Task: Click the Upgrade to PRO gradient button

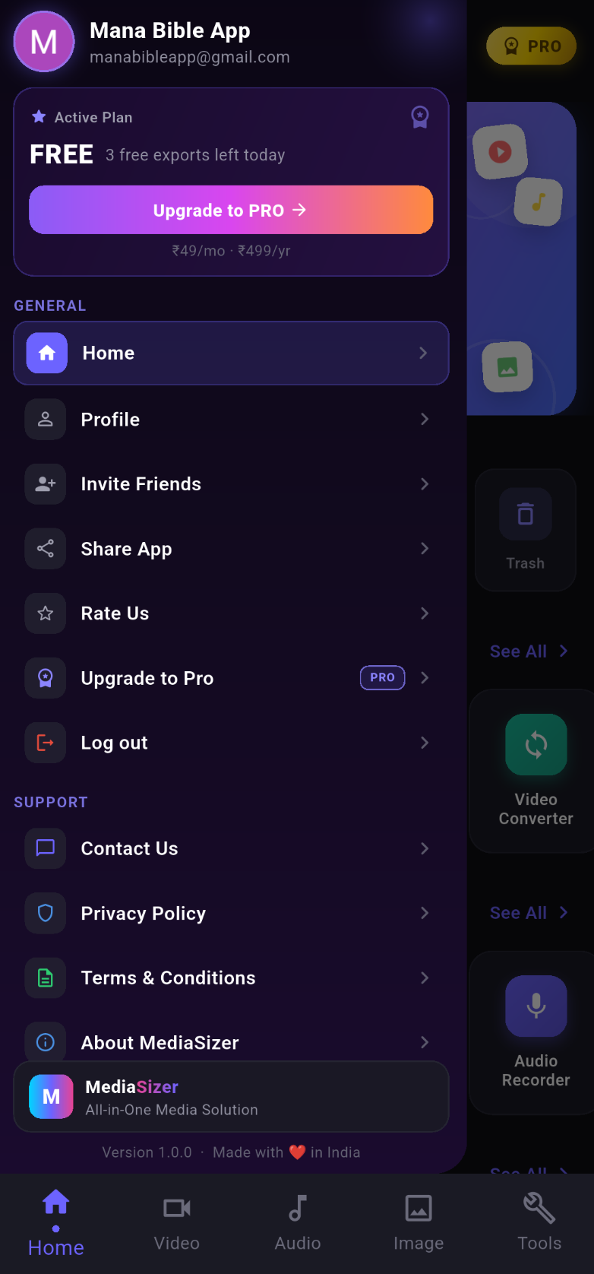Action: [x=231, y=210]
